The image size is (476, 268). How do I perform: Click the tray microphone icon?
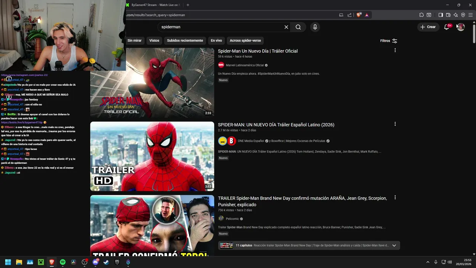tap(436, 262)
